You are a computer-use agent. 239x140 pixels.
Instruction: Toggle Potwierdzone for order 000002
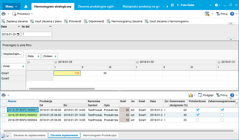(197, 115)
